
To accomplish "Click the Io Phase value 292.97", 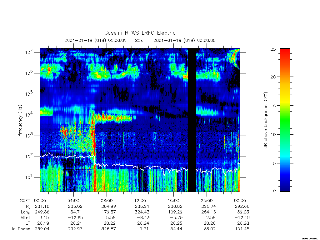I will coord(75,229).
